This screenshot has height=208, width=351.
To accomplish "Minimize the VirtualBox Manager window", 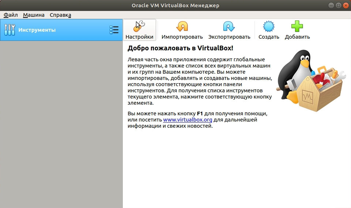I will click(x=331, y=5).
